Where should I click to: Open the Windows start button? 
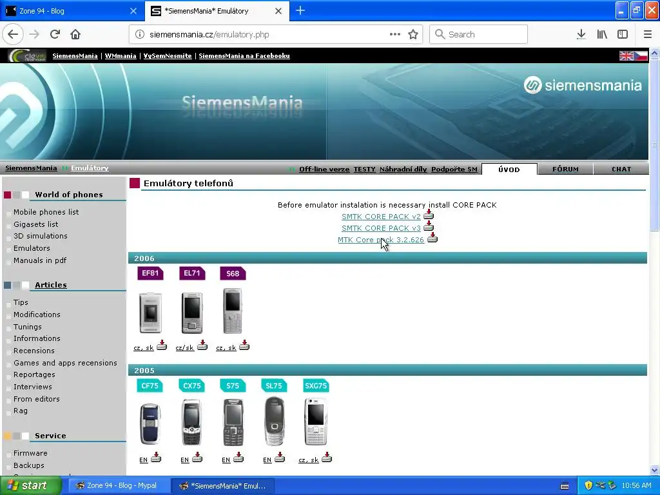31,486
